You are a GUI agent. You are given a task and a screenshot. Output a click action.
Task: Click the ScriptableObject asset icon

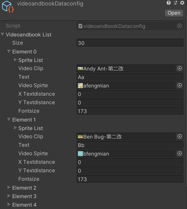click(x=8, y=6)
